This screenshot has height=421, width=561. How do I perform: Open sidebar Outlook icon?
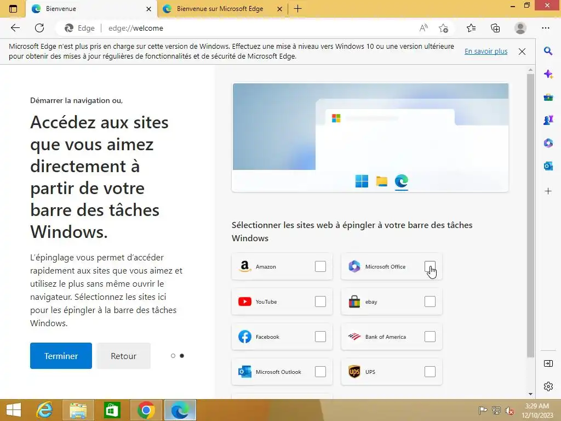coord(548,166)
